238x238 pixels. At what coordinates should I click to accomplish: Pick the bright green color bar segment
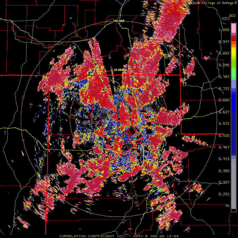point(234,72)
